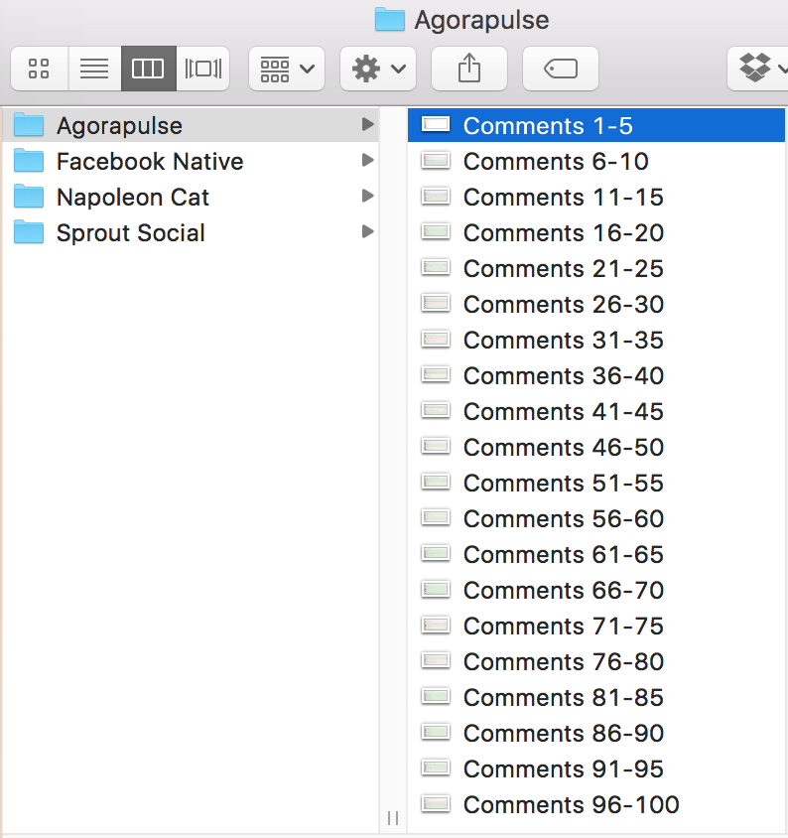Screen dimensions: 788x838
Task: Click the Agorapulse title folder icon
Action: click(x=390, y=20)
